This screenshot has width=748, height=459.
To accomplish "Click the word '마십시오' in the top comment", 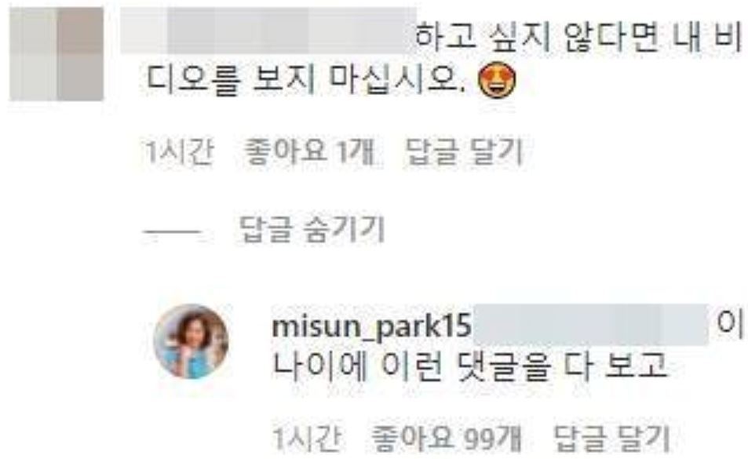I will 393,79.
